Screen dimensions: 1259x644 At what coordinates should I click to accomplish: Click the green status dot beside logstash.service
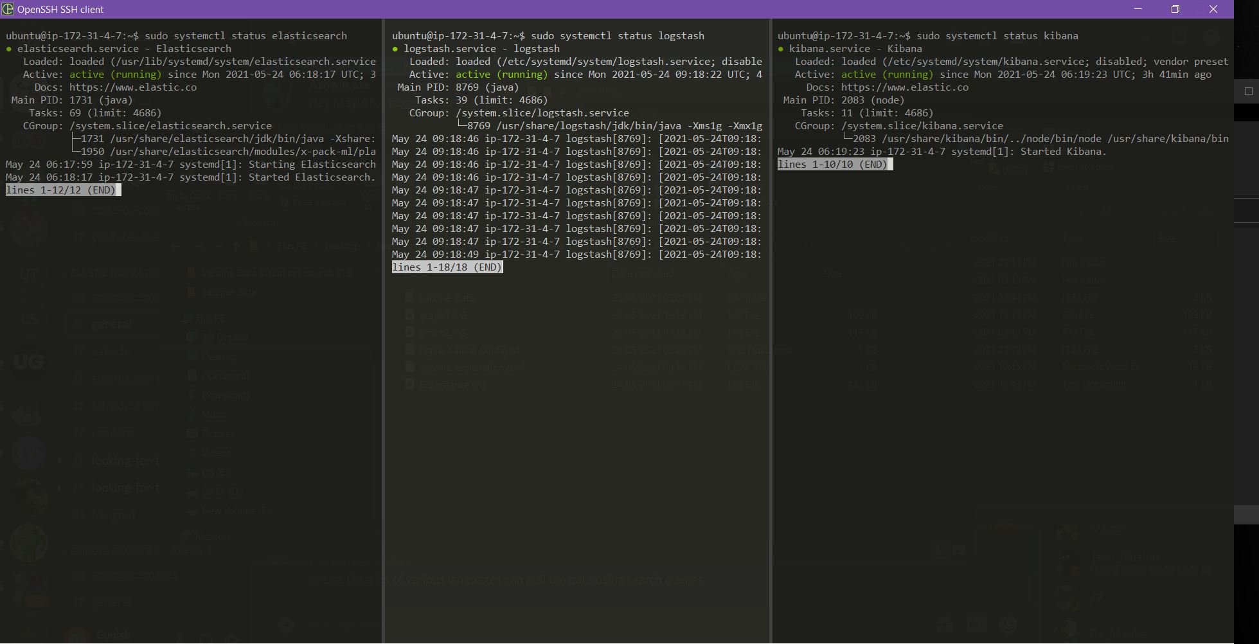tap(395, 49)
